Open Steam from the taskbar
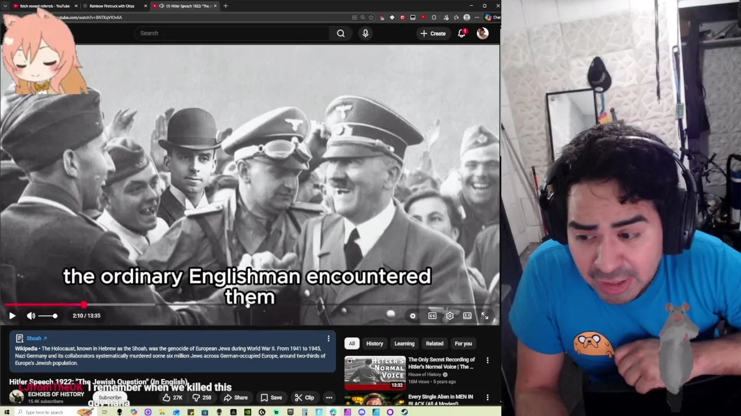This screenshot has height=416, width=741. pyautogui.click(x=405, y=412)
